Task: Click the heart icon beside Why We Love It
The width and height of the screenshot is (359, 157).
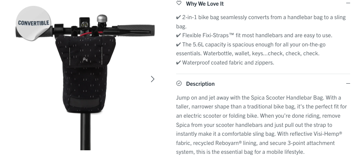Action: coord(179,4)
